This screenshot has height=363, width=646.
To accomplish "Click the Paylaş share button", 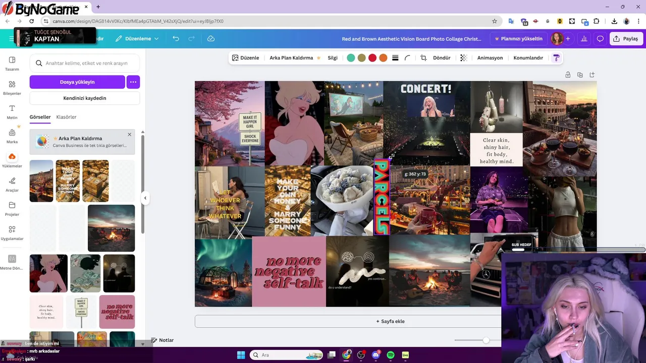I will pyautogui.click(x=626, y=39).
